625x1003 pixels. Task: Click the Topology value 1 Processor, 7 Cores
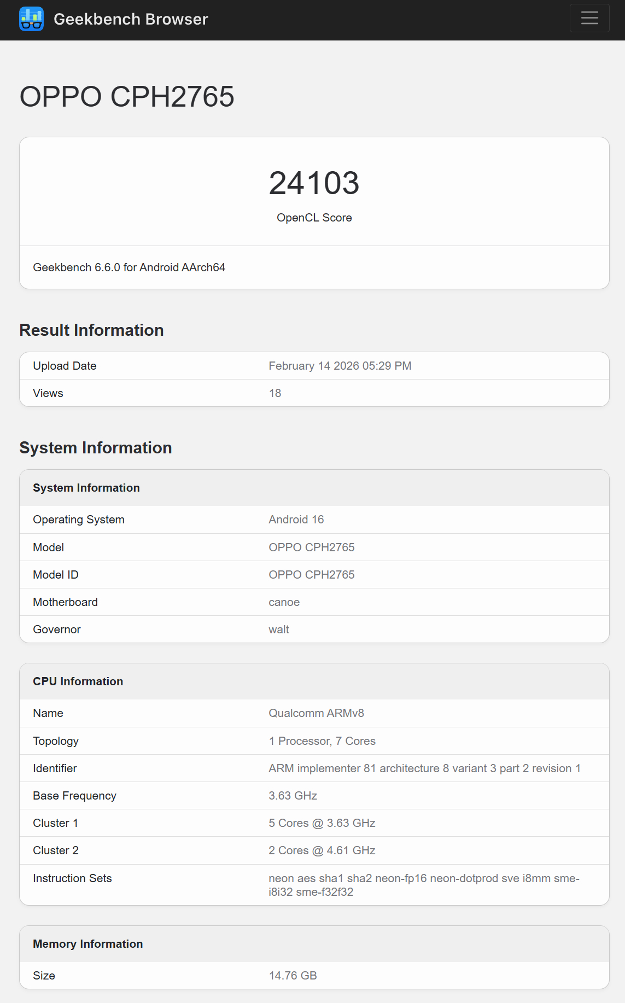pyautogui.click(x=322, y=741)
